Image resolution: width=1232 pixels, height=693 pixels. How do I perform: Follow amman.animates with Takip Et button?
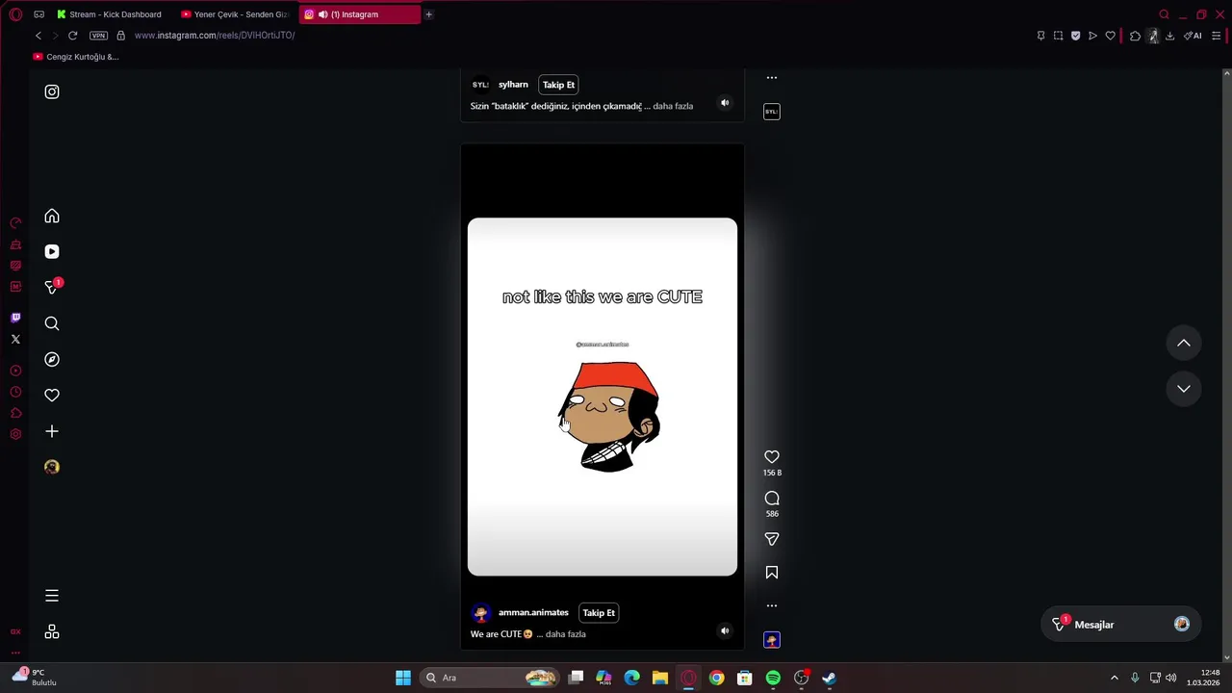(599, 613)
